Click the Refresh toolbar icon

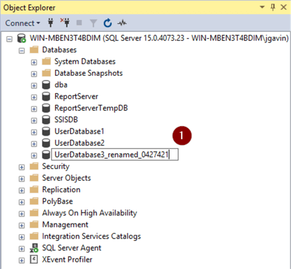(x=108, y=23)
